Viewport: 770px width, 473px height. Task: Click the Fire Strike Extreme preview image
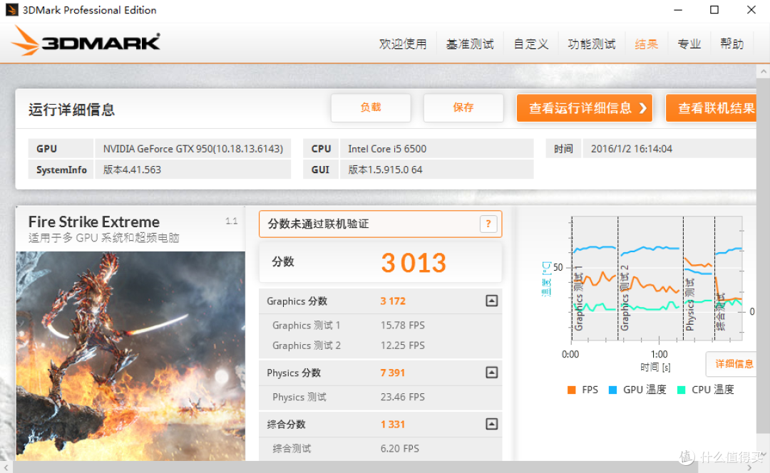click(x=130, y=356)
